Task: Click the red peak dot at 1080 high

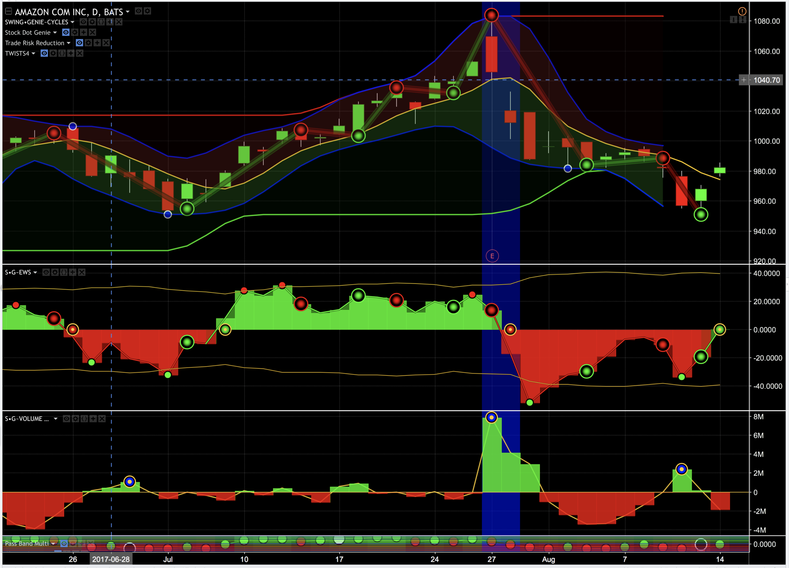Action: point(491,15)
